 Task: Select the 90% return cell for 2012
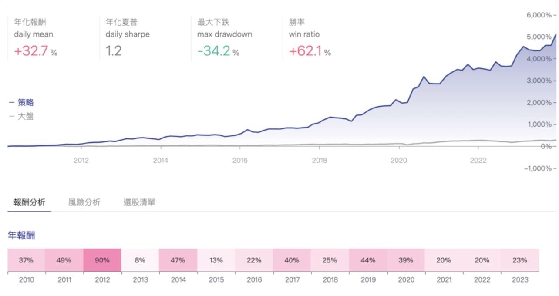pos(101,260)
